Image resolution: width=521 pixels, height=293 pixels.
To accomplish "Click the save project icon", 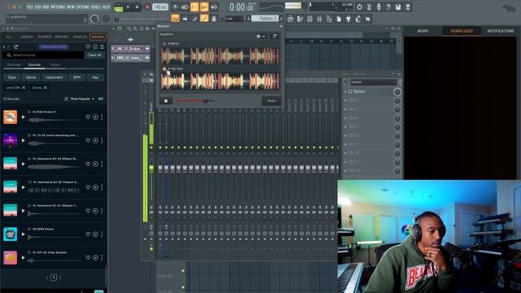I will click(398, 7).
